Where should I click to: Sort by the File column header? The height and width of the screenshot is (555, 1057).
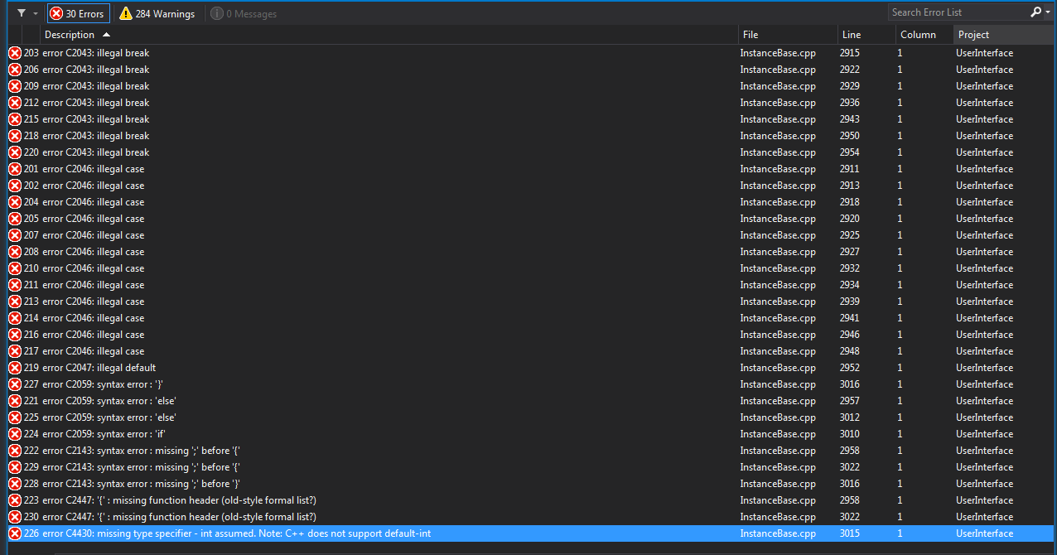pos(788,35)
